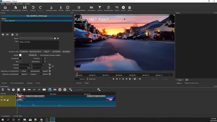
Task: Zoom out the timeline magnifier
Action: [x=71, y=89]
